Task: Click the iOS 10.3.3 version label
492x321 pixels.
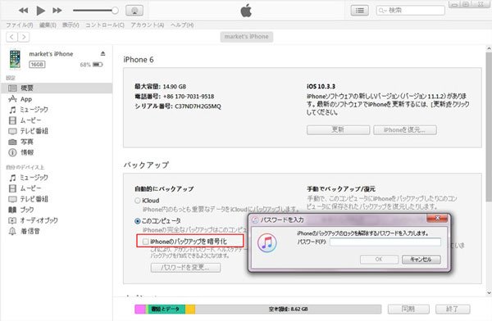Action: tap(321, 86)
